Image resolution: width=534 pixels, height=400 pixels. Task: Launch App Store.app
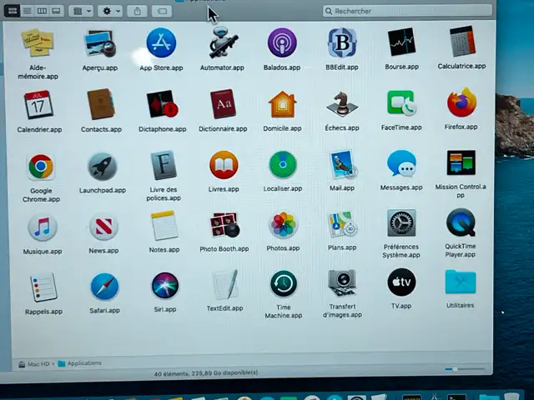161,42
